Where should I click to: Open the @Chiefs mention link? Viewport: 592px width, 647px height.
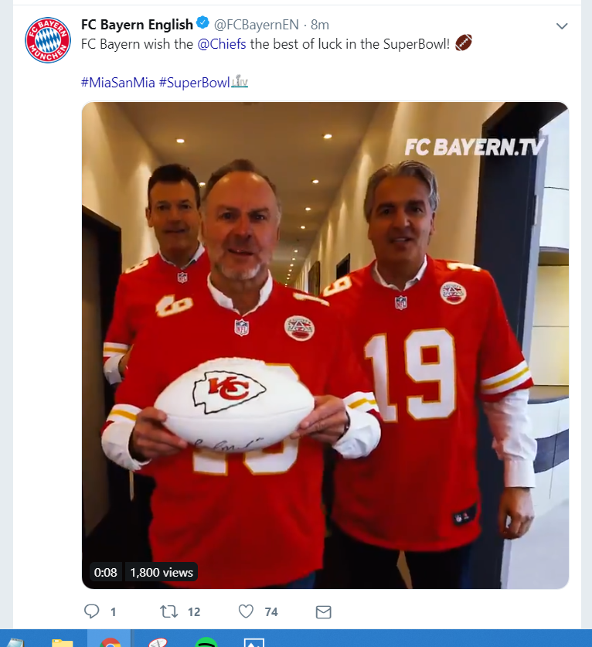pos(222,44)
